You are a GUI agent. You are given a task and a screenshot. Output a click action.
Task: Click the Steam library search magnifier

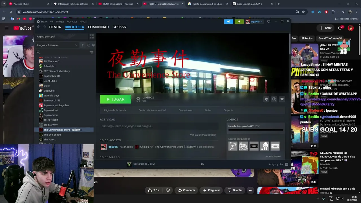point(38,52)
